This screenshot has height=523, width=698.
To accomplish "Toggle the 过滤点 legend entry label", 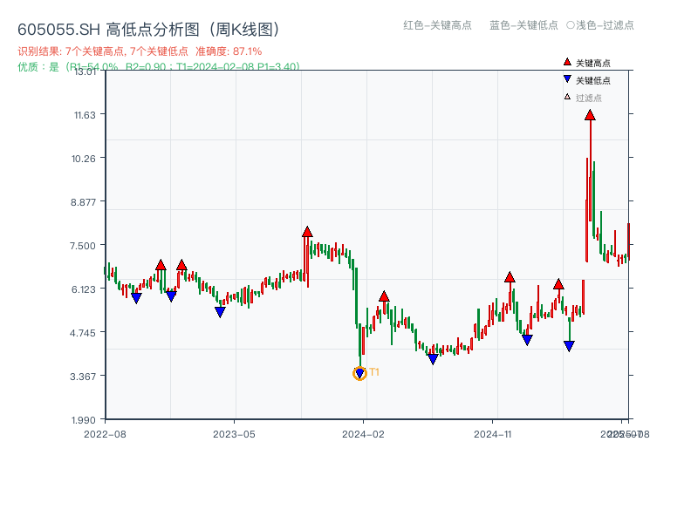I will (589, 98).
